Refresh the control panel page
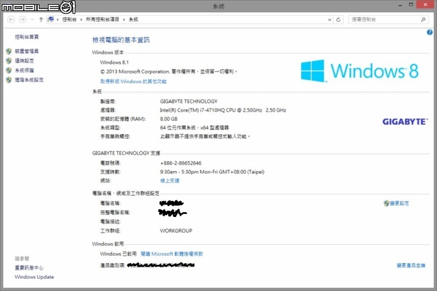 [x=338, y=19]
